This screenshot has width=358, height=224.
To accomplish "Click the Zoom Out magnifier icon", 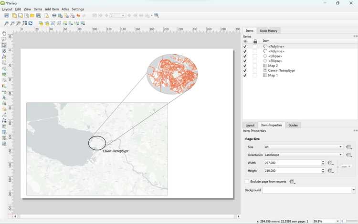I will pyautogui.click(x=12, y=23).
